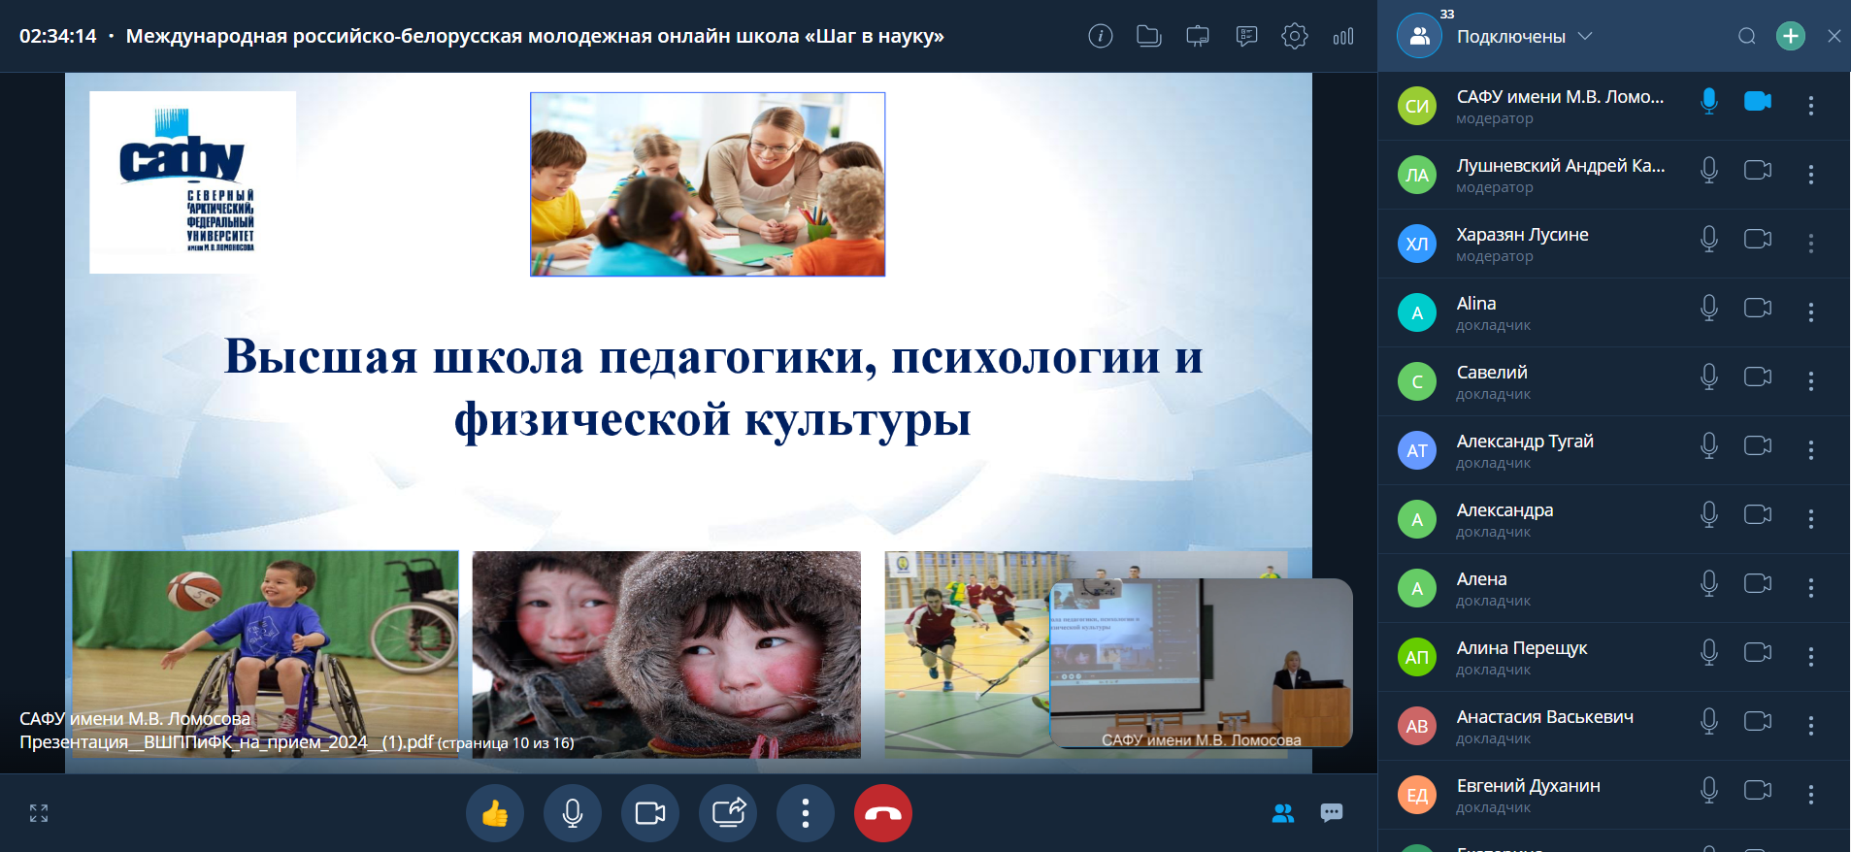Toggle camera for Лушневский Андрей
Screen dimensions: 1851x852
(1758, 170)
